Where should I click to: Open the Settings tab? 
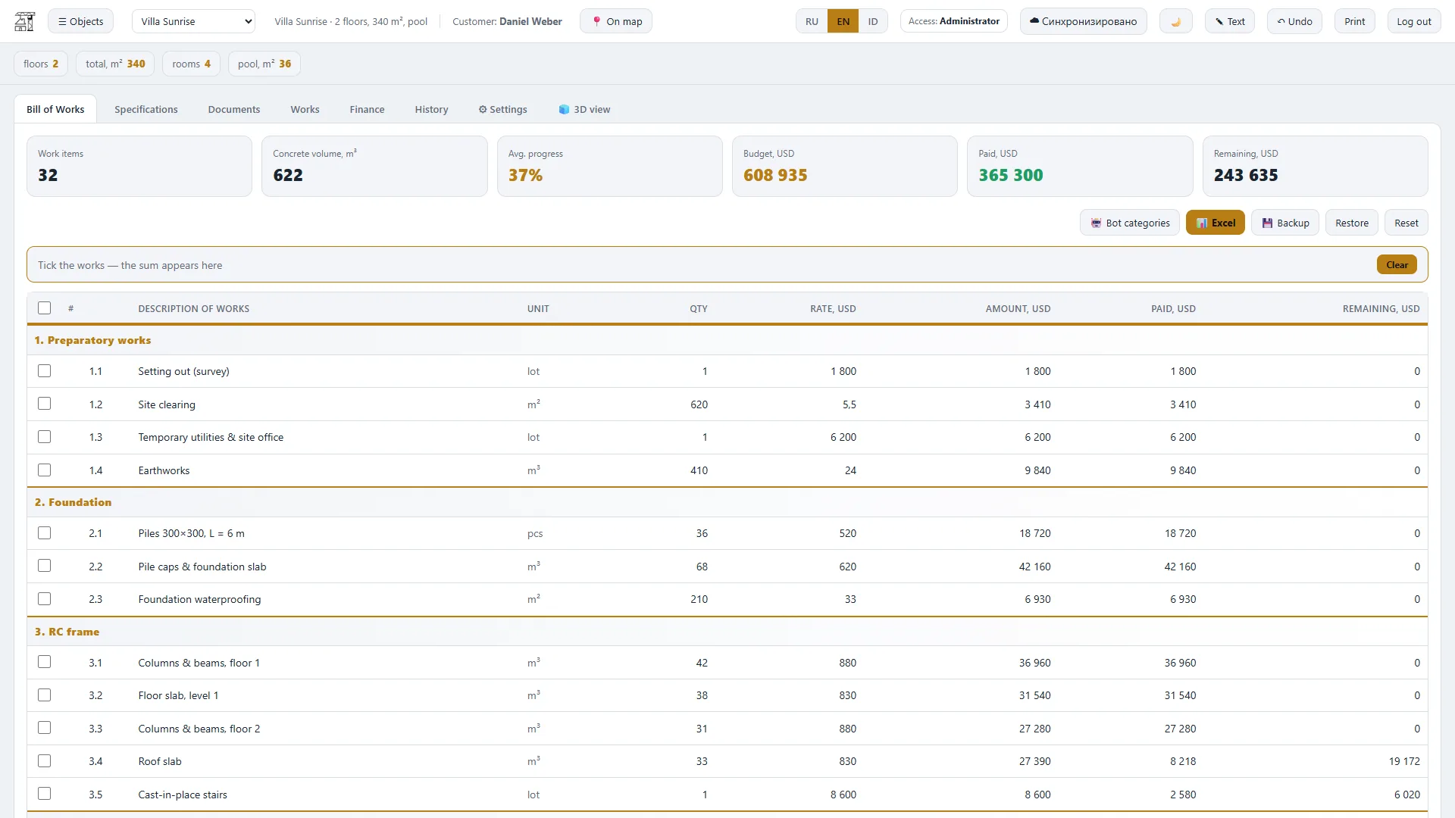point(502,109)
